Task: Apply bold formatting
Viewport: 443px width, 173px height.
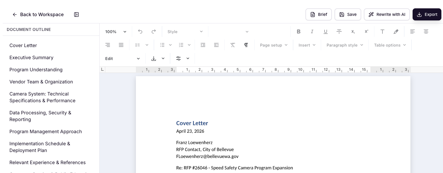Action: pyautogui.click(x=298, y=31)
